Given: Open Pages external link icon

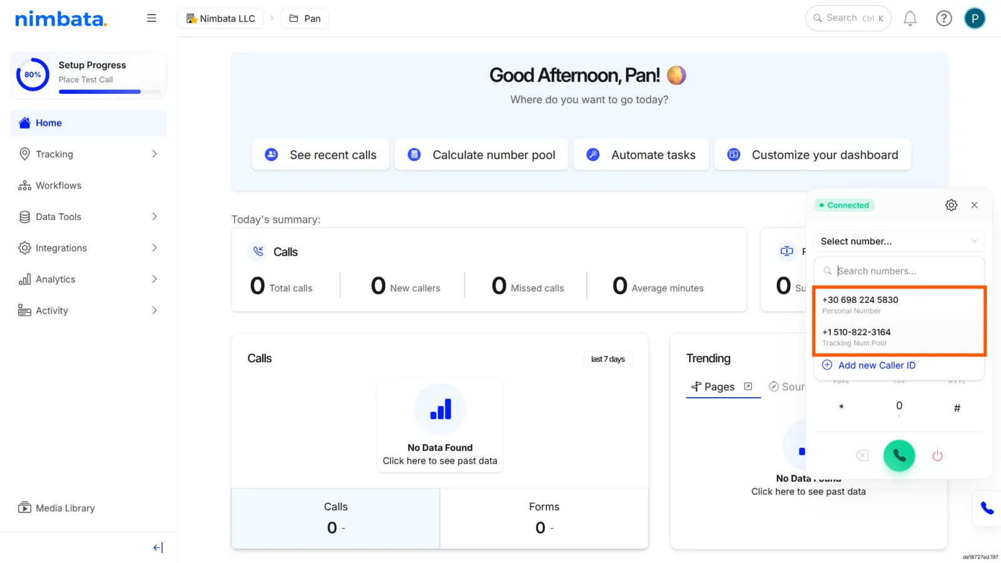Looking at the screenshot, I should click(x=748, y=387).
